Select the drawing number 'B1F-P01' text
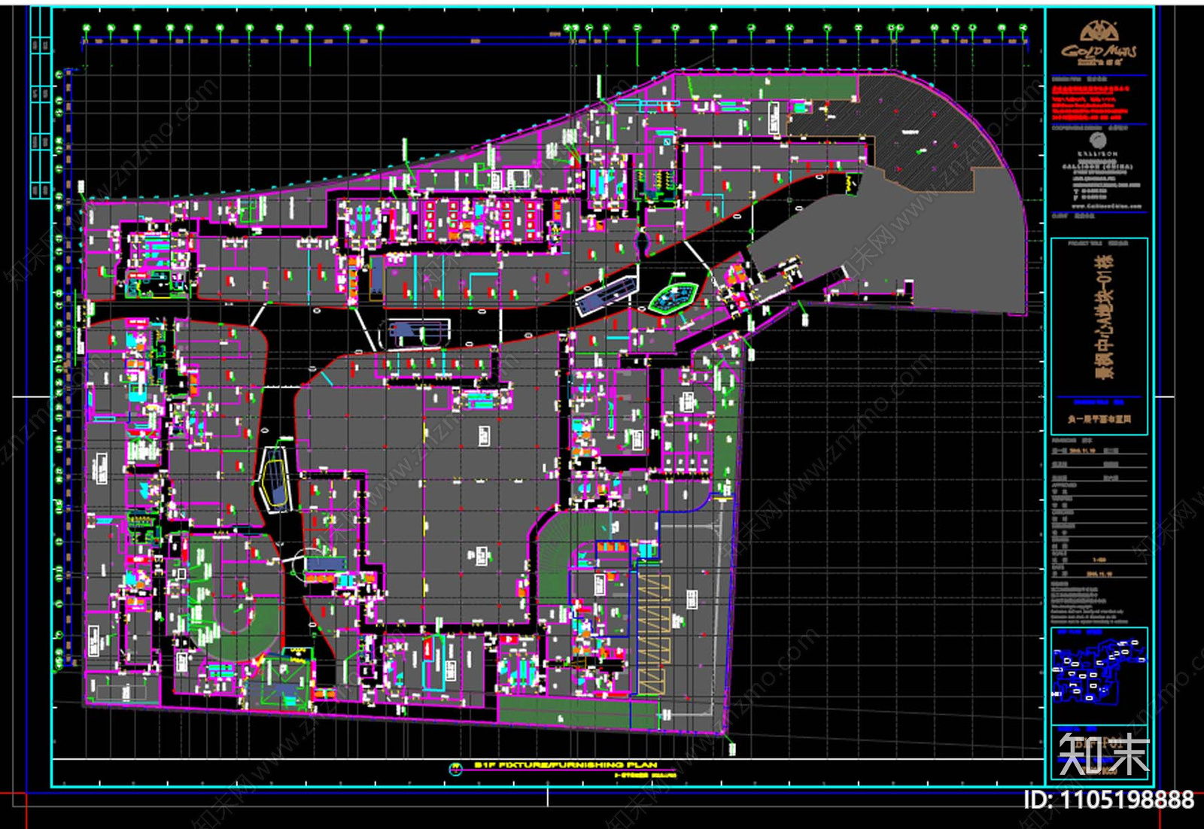This screenshot has width=1204, height=829. pyautogui.click(x=1099, y=744)
